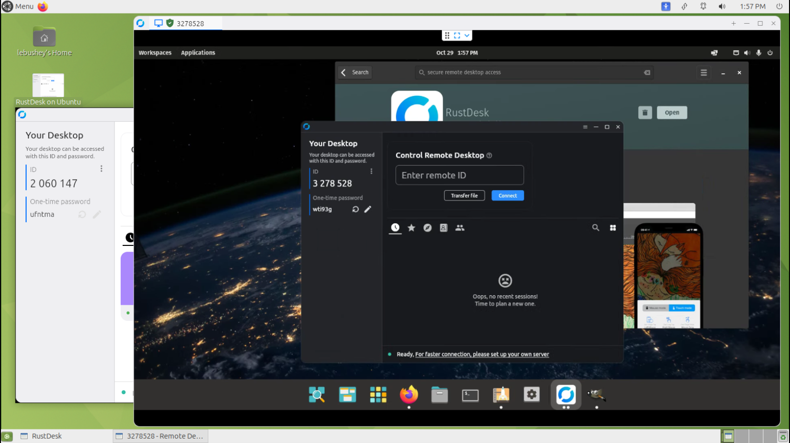The height and width of the screenshot is (443, 790).
Task: Open Settings gear in the dock
Action: pyautogui.click(x=532, y=395)
